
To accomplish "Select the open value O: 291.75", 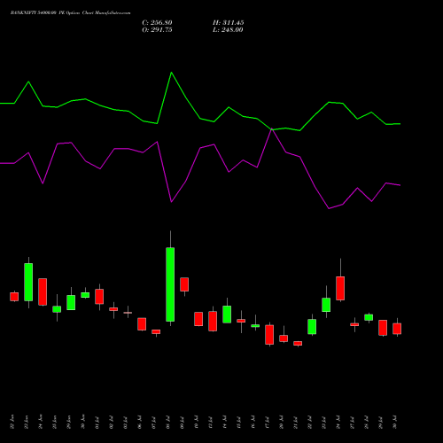I will (x=157, y=30).
